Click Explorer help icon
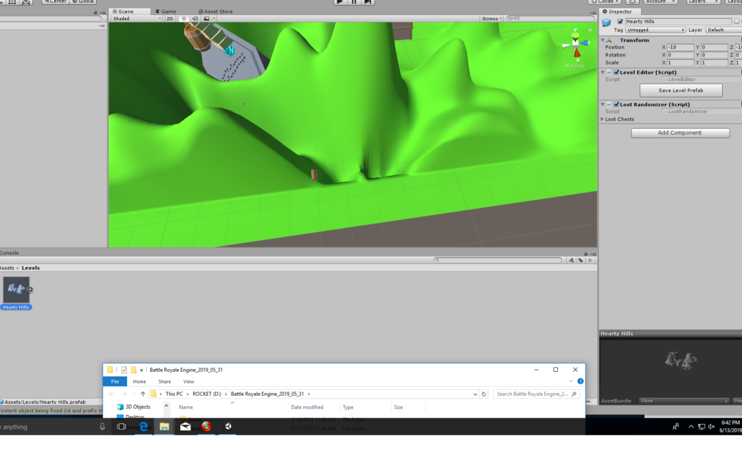The height and width of the screenshot is (463, 742). tap(580, 381)
